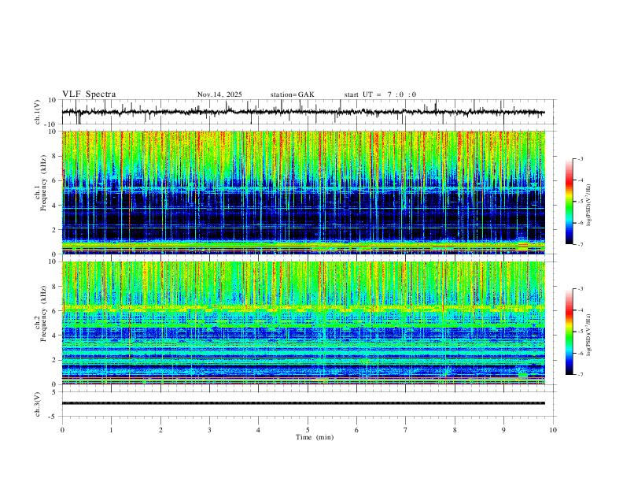Click the ch.1 voltage waveform trace
The width and height of the screenshot is (623, 482).
coord(303,112)
